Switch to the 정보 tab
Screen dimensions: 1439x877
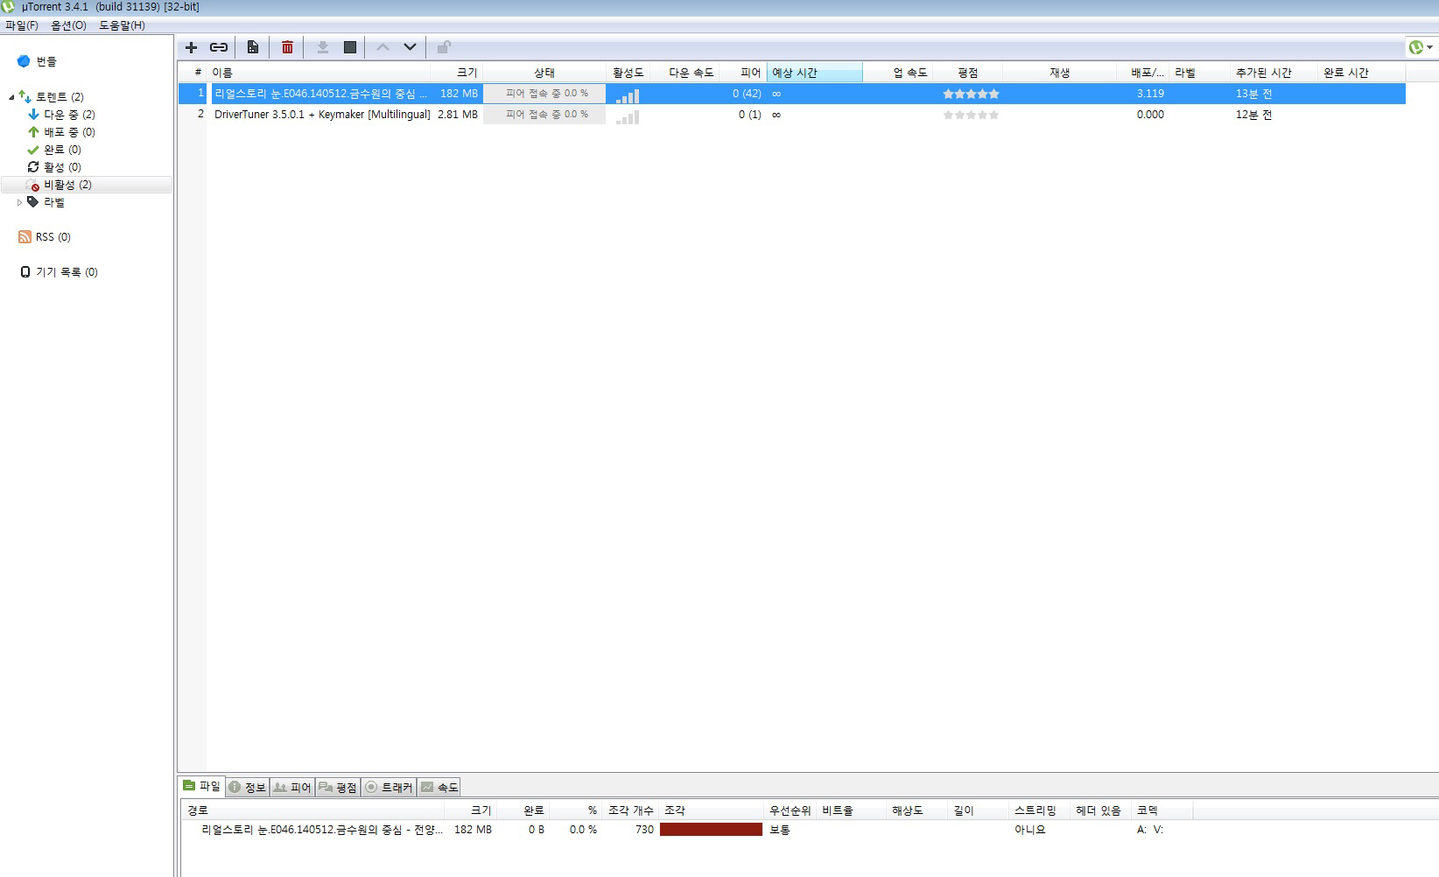pos(248,787)
